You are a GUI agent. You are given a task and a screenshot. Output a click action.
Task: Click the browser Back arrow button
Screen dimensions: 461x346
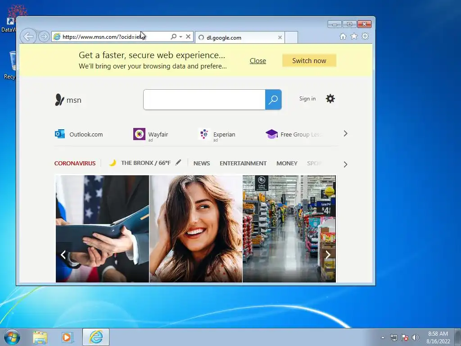click(28, 36)
